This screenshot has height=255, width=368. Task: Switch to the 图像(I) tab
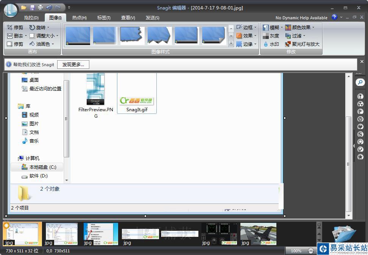[x=55, y=18]
